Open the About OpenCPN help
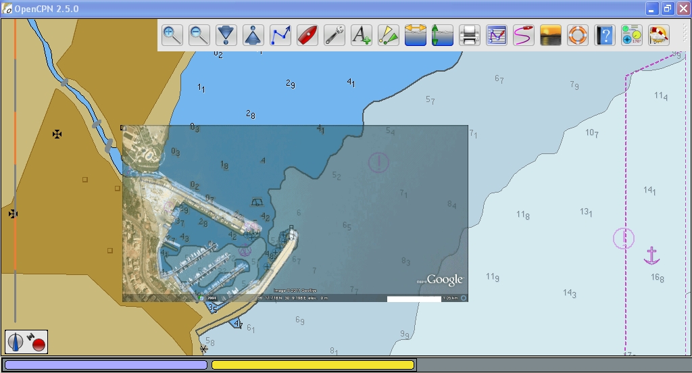Image resolution: width=692 pixels, height=373 pixels. pos(605,35)
